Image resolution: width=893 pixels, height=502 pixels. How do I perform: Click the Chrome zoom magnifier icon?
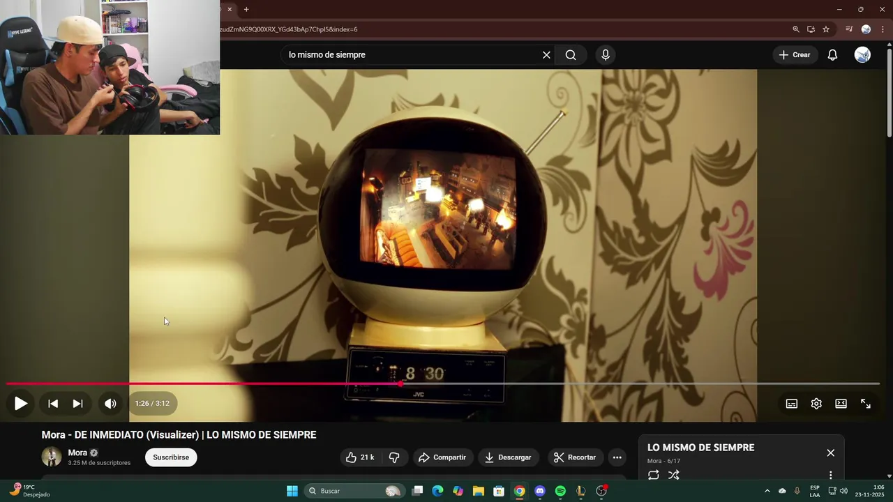(795, 29)
